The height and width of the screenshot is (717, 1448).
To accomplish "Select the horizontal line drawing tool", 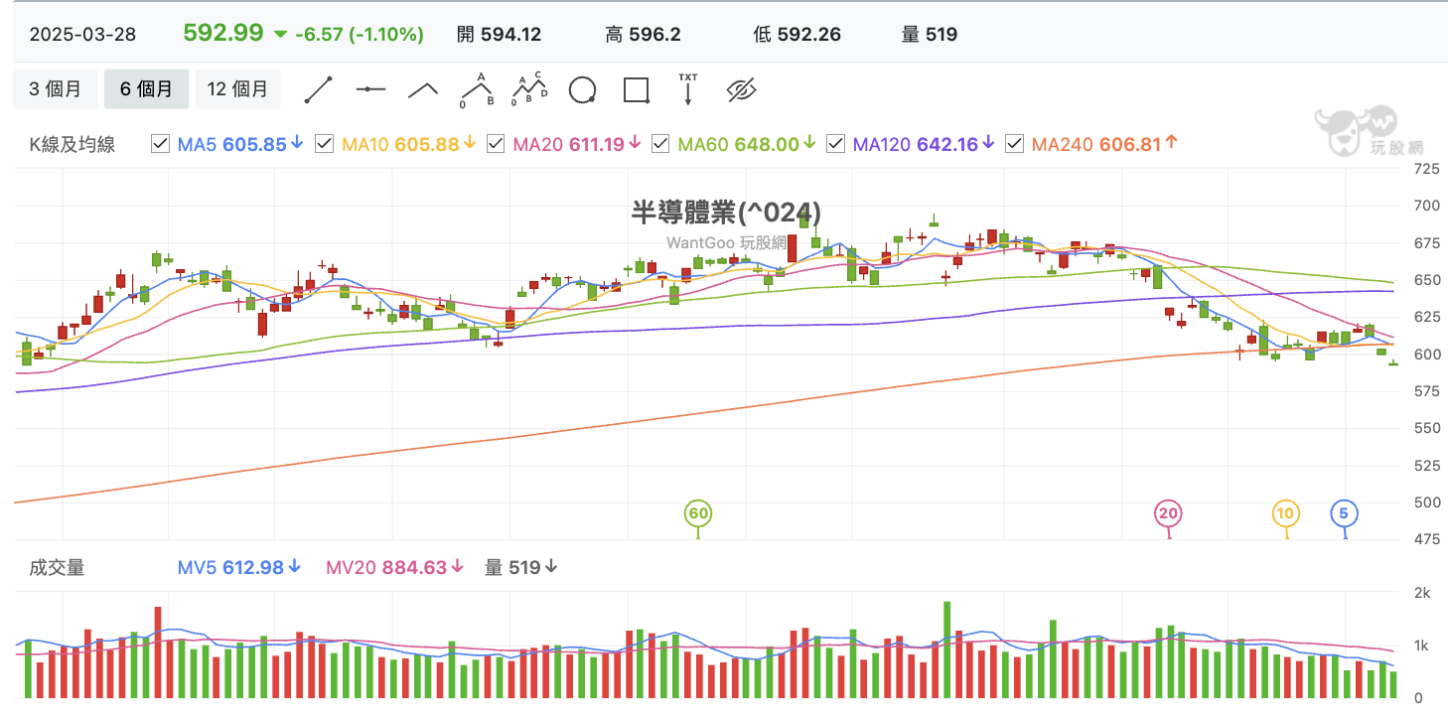I will tap(370, 89).
